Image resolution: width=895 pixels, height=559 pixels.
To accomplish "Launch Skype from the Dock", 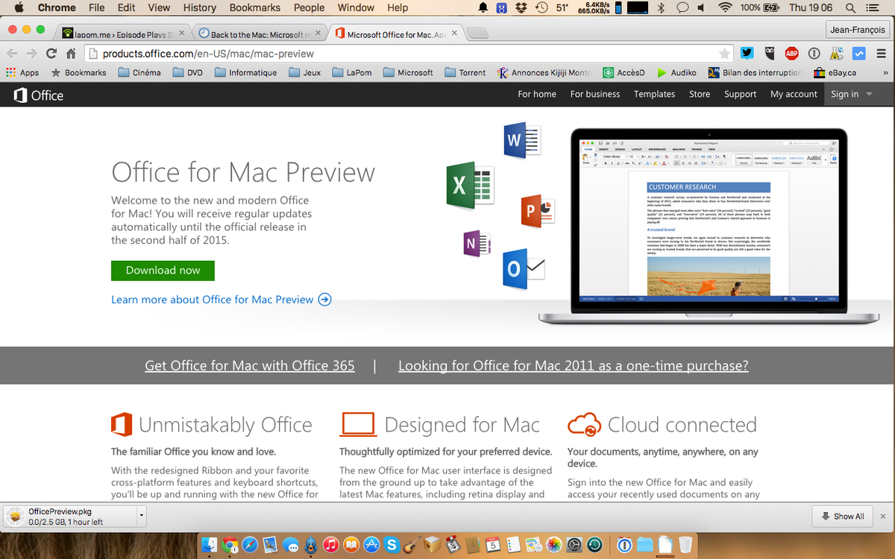I will tap(392, 545).
